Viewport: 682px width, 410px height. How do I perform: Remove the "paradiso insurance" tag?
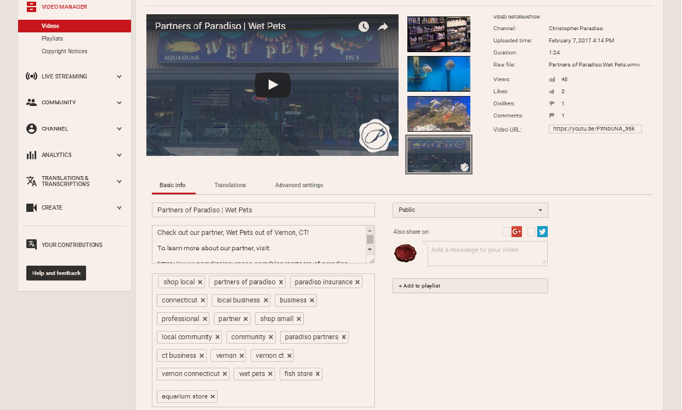[x=357, y=282]
